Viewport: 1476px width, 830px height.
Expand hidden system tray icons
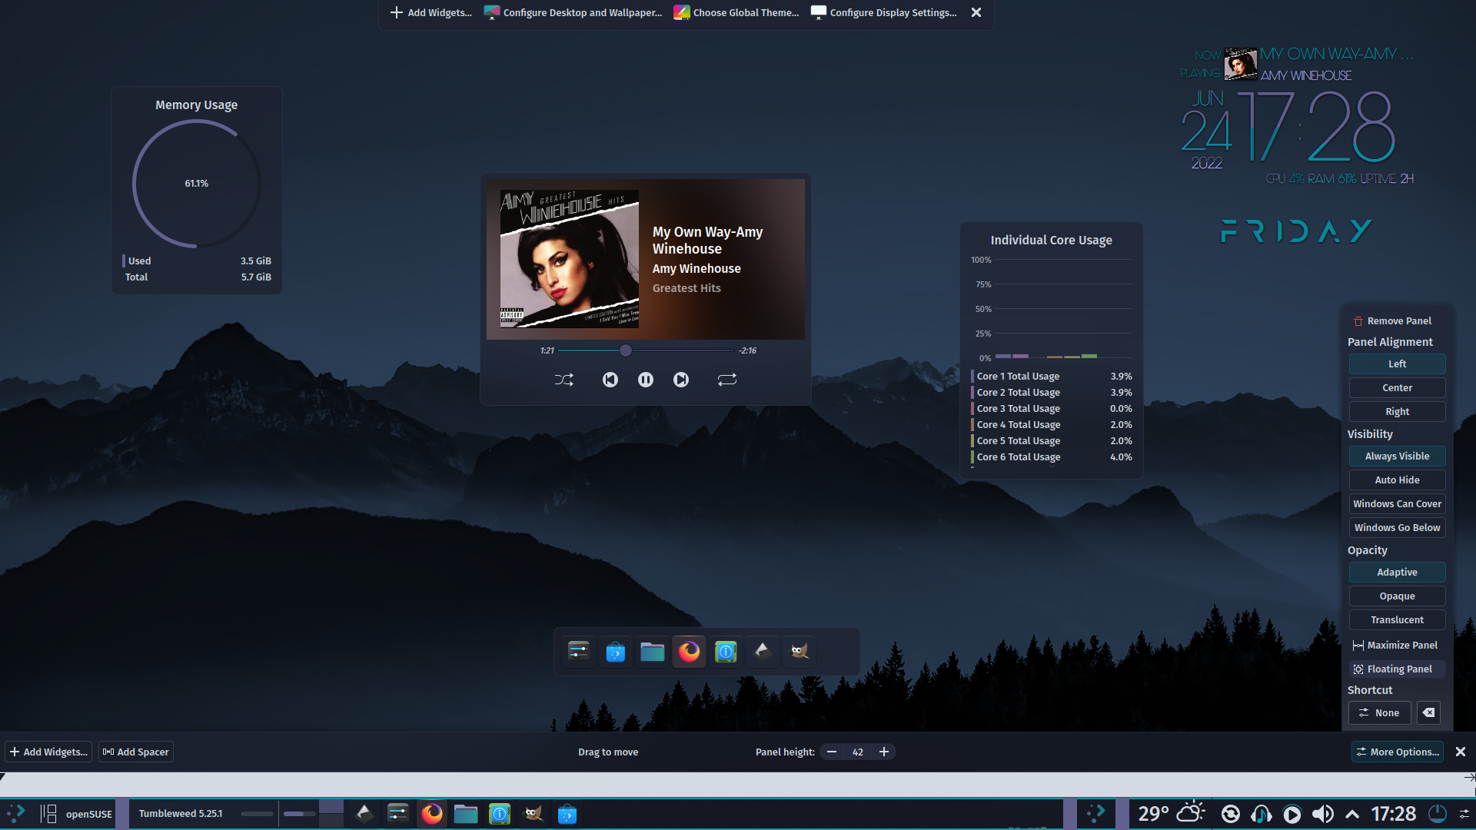[x=1352, y=814]
